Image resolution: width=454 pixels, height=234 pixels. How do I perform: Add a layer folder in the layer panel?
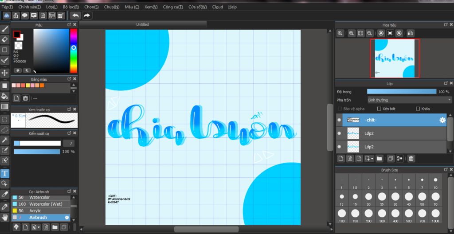tap(380, 158)
